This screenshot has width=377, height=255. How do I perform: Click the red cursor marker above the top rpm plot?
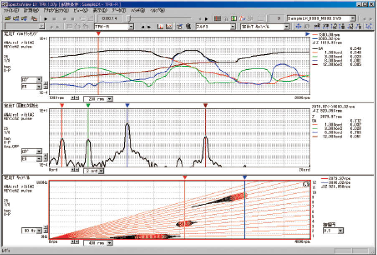click(x=98, y=34)
